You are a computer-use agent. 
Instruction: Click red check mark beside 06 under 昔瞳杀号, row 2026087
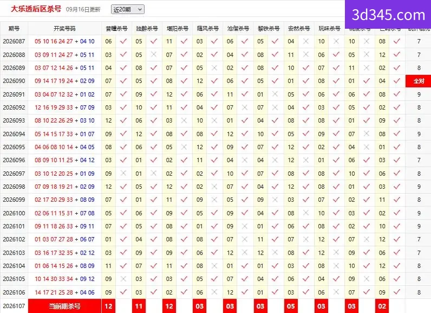click(x=123, y=41)
